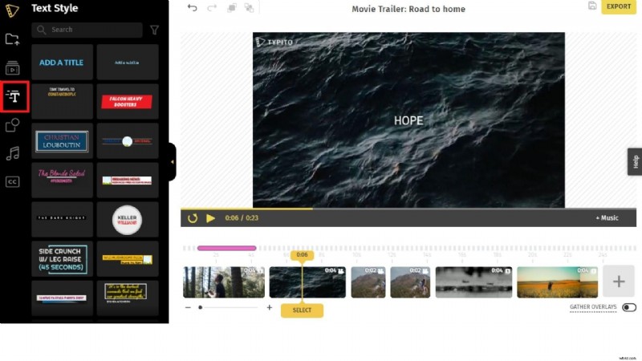This screenshot has height=361, width=642.
Task: Click the redo arrow icon
Action: (212, 8)
